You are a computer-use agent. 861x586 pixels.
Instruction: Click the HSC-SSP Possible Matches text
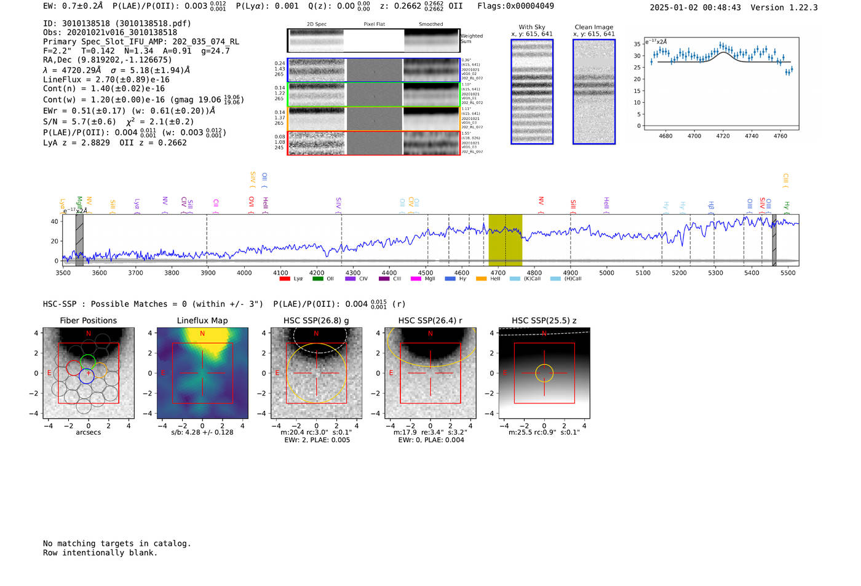153,304
